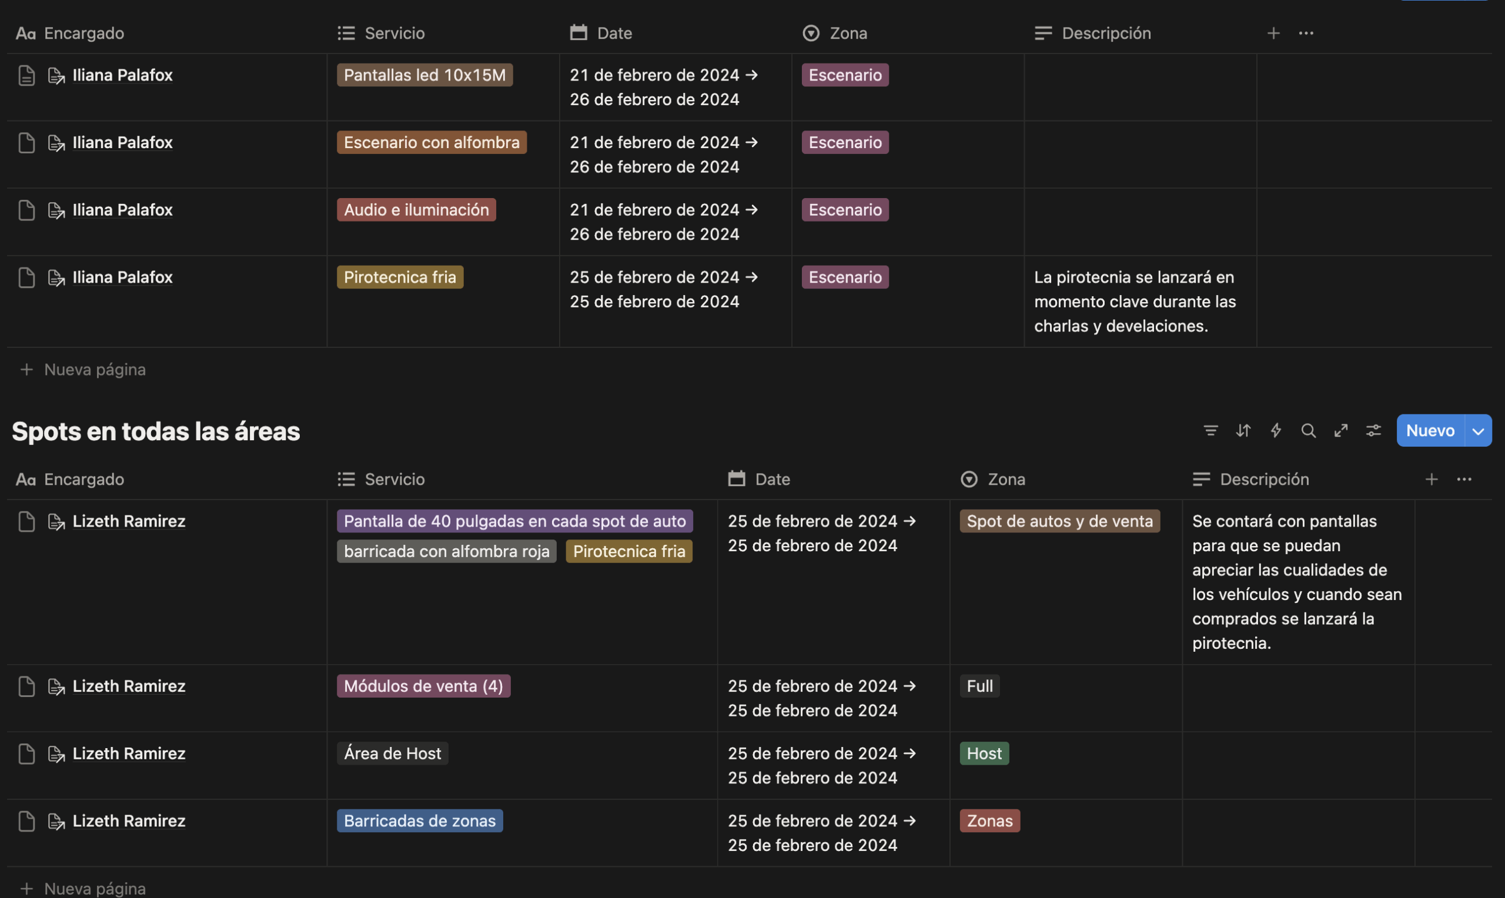This screenshot has width=1505, height=898.
Task: Open the three-dot menu in lower table header
Action: click(1464, 479)
